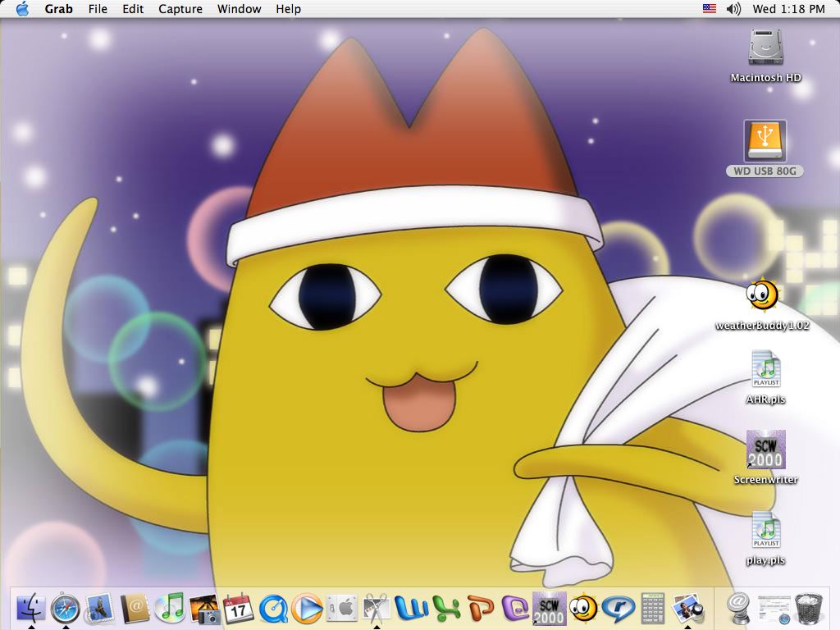Open weatherBuddy smiley sun in dock
This screenshot has height=630, width=840.
coord(583,608)
